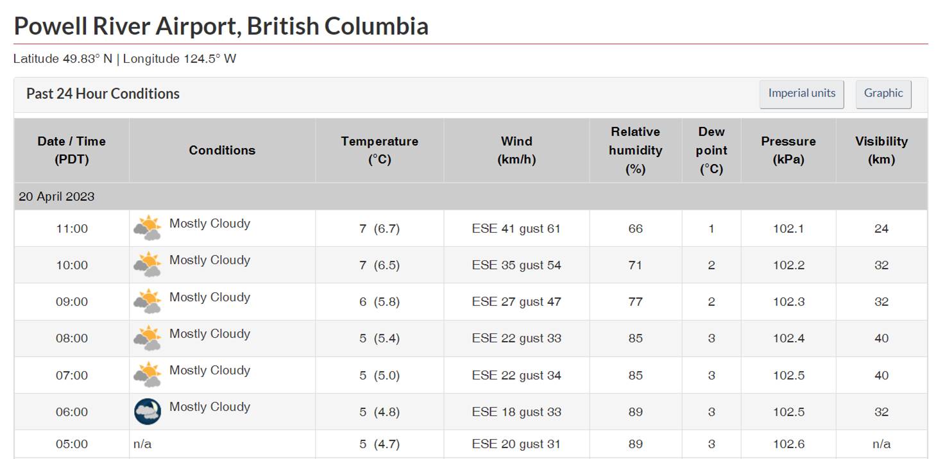936x459 pixels.
Task: Click the 11:00 Mostly Cloudy weather icon
Action: [148, 228]
